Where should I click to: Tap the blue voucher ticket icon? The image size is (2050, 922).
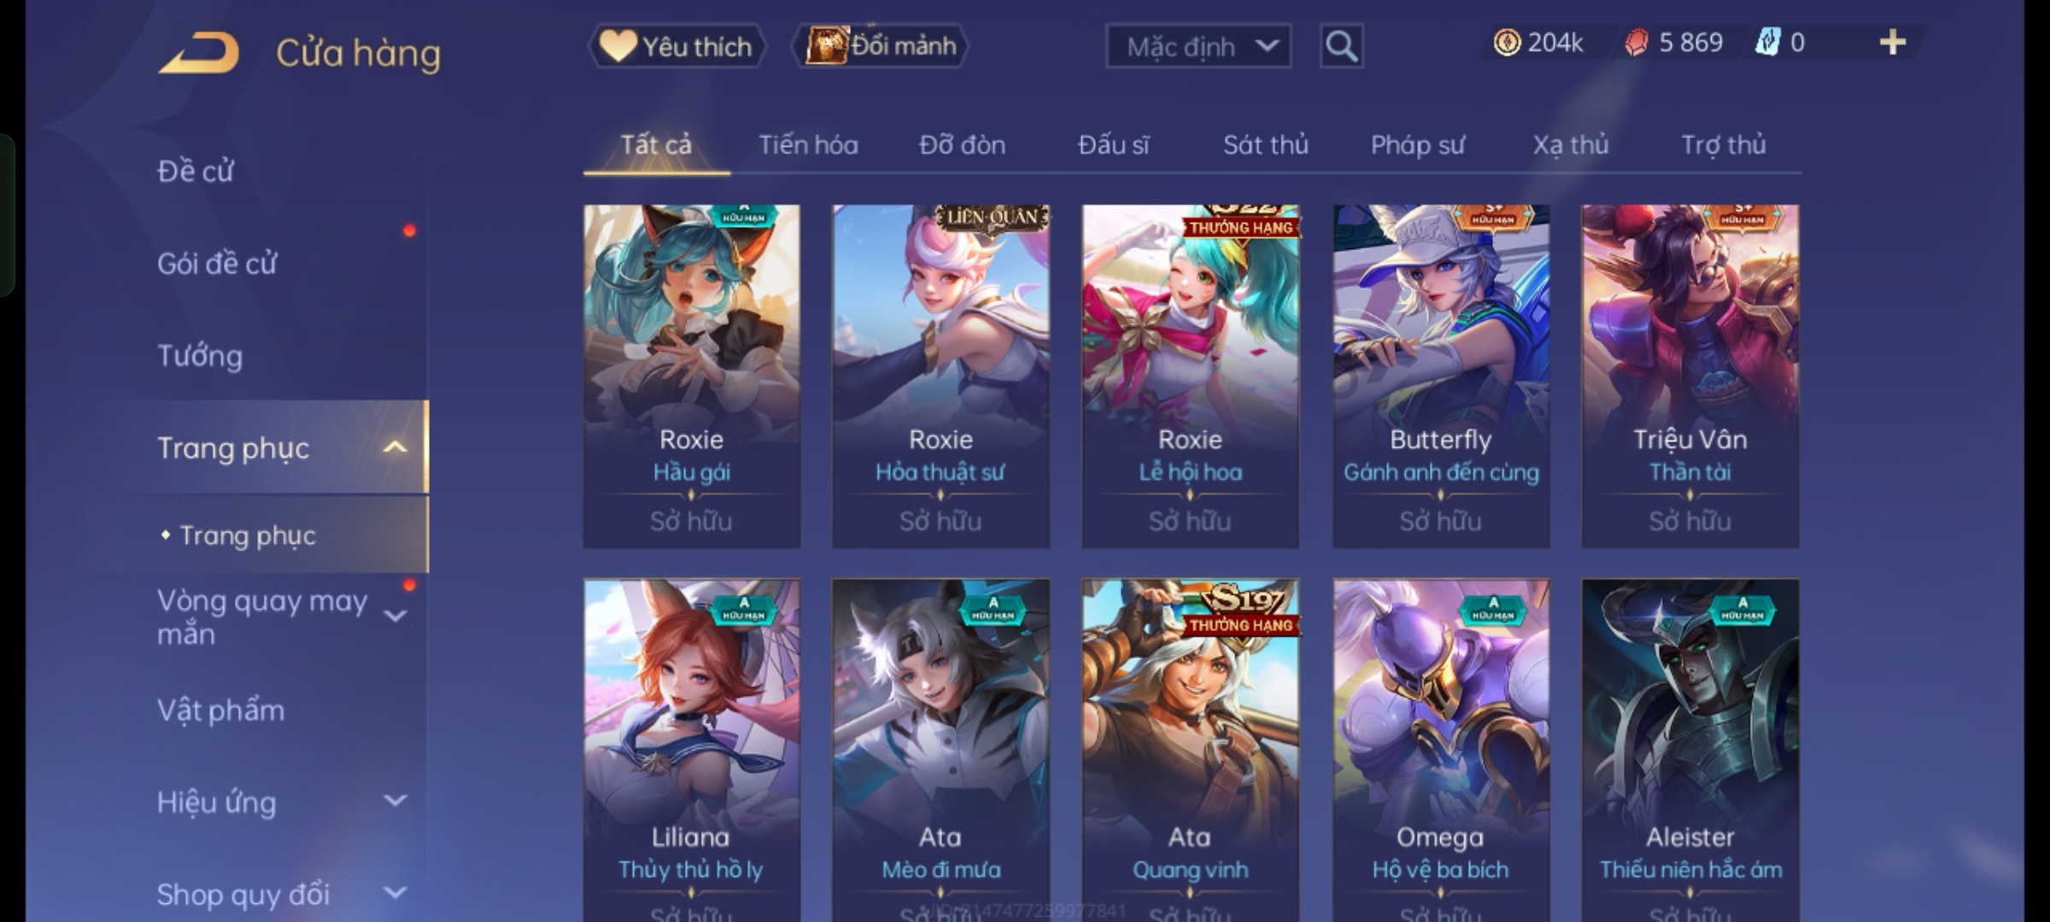click(1766, 42)
